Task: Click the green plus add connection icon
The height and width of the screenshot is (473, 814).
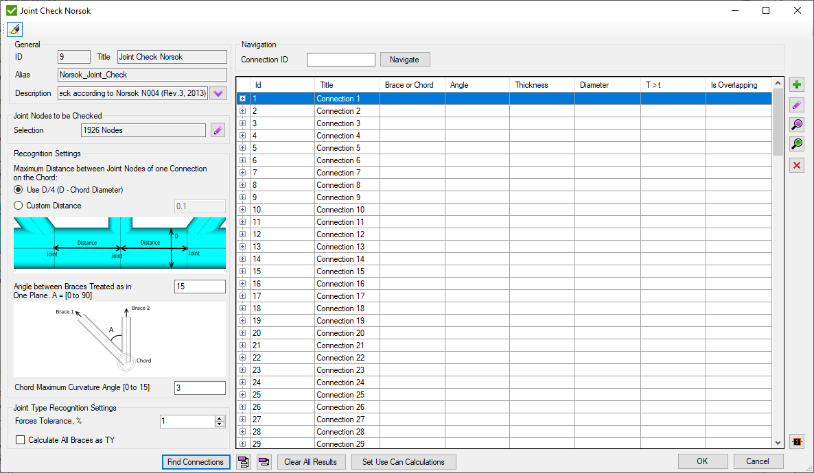Action: pos(796,85)
